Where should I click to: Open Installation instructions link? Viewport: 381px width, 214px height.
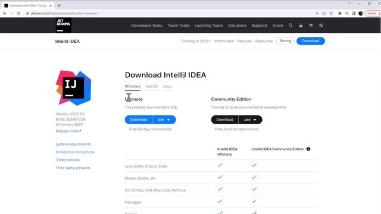(x=75, y=152)
